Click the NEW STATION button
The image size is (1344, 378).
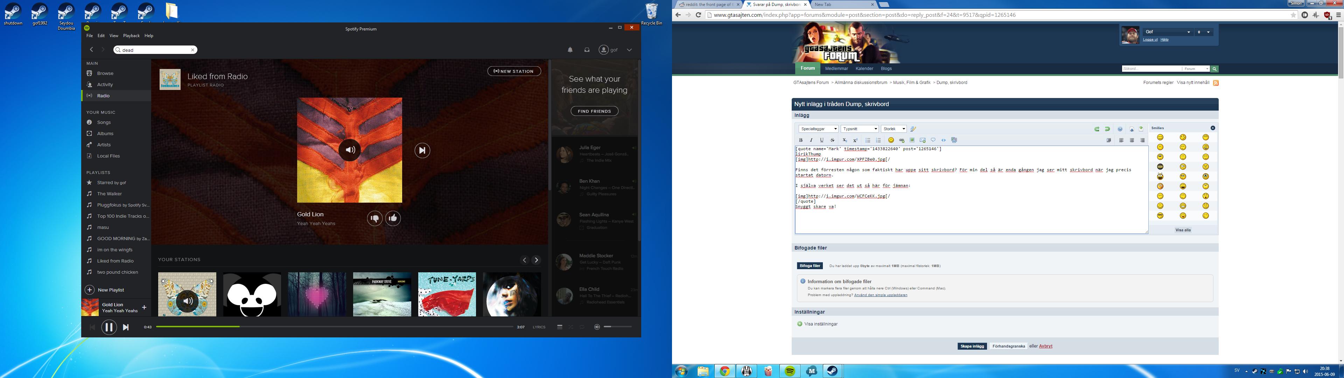click(514, 71)
